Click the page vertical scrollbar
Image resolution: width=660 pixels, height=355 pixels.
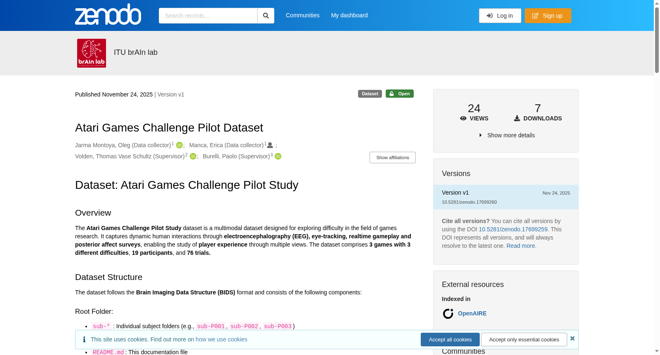pyautogui.click(x=657, y=40)
